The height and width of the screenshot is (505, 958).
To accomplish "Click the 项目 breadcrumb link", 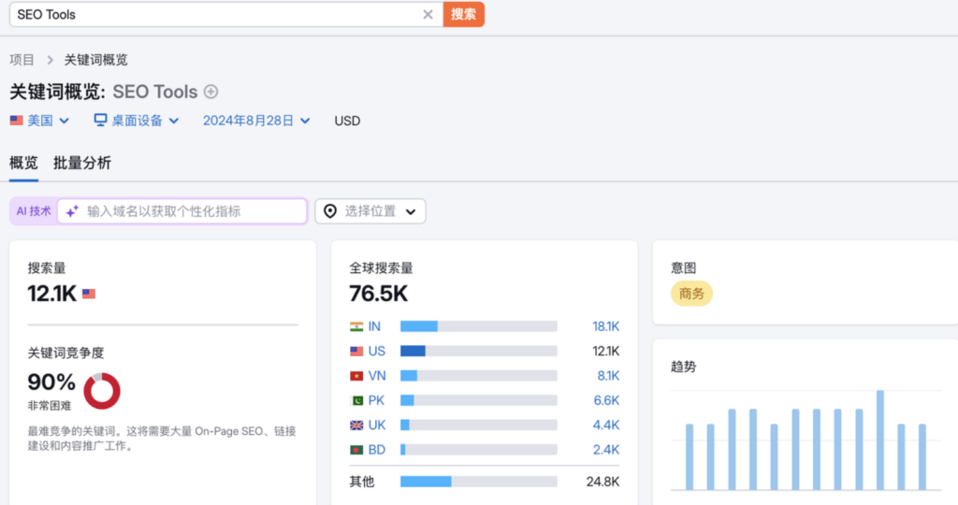I will tap(22, 60).
